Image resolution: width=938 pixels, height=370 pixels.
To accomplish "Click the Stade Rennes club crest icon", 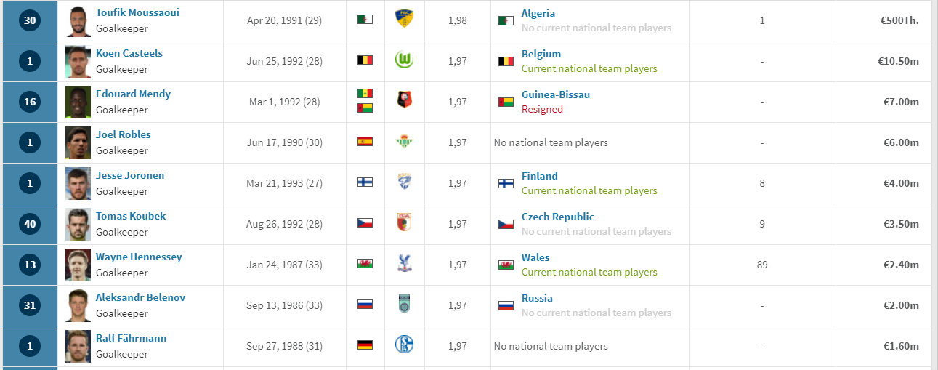I will pyautogui.click(x=404, y=101).
